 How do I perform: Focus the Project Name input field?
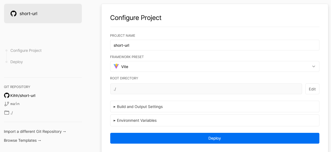pos(215,45)
